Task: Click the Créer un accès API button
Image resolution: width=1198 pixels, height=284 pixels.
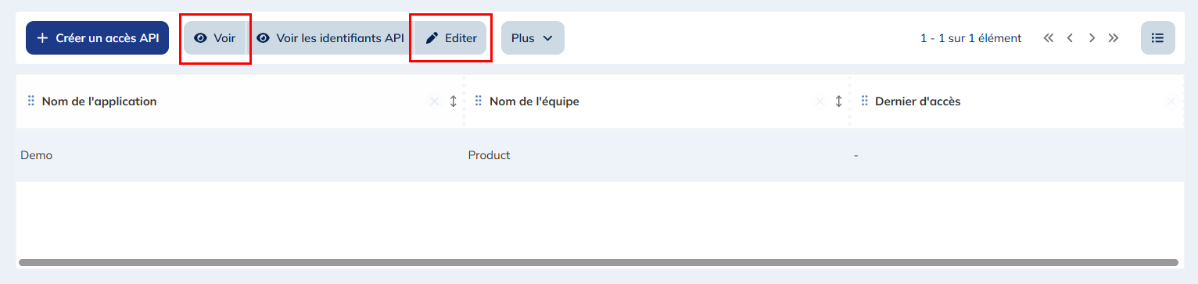Action: 97,37
